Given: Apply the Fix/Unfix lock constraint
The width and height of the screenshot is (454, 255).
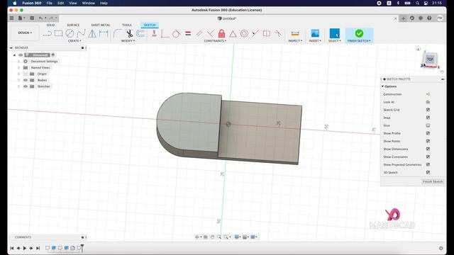Looking at the screenshot, I should (x=222, y=33).
